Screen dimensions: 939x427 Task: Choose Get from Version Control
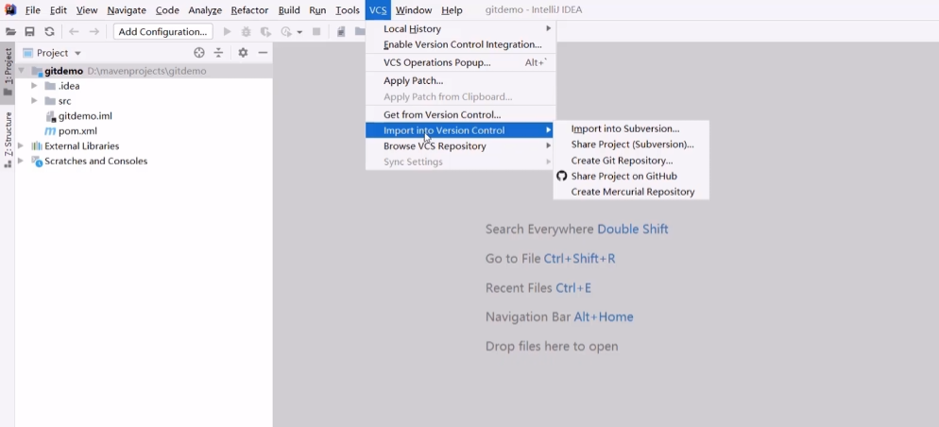tap(461, 115)
